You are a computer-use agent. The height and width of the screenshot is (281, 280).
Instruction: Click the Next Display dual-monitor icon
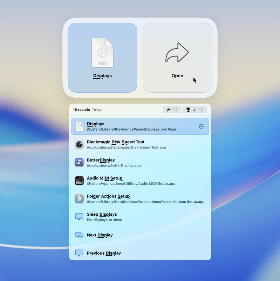[x=79, y=235]
